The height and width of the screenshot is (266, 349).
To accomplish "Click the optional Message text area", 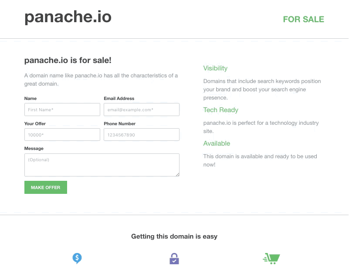I will 102,165.
